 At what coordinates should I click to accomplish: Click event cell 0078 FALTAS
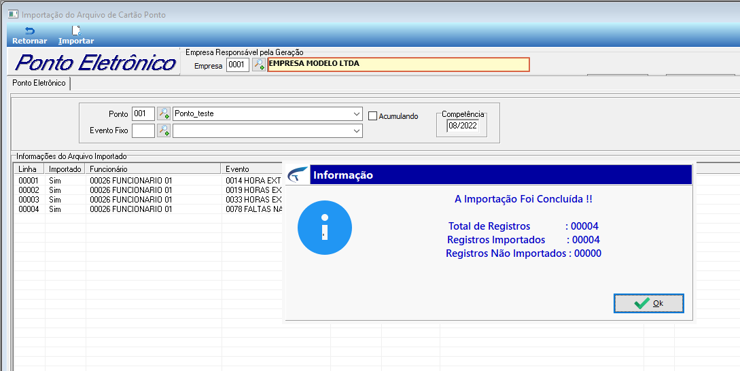pos(253,209)
